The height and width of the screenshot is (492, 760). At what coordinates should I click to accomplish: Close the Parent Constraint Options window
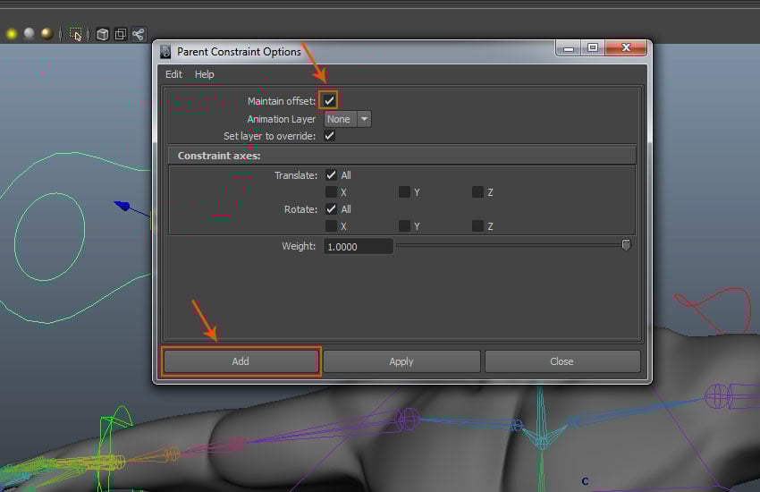(x=626, y=47)
